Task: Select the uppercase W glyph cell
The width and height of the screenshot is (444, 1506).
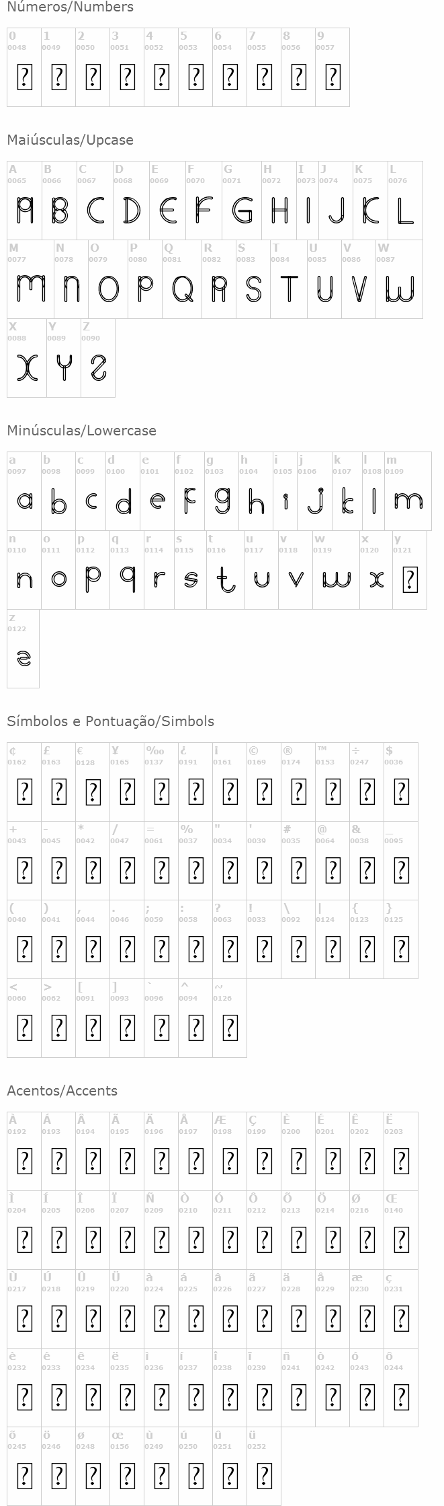Action: click(x=399, y=279)
